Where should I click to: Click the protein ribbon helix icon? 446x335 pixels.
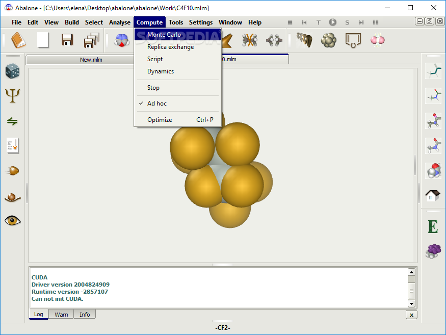point(304,40)
